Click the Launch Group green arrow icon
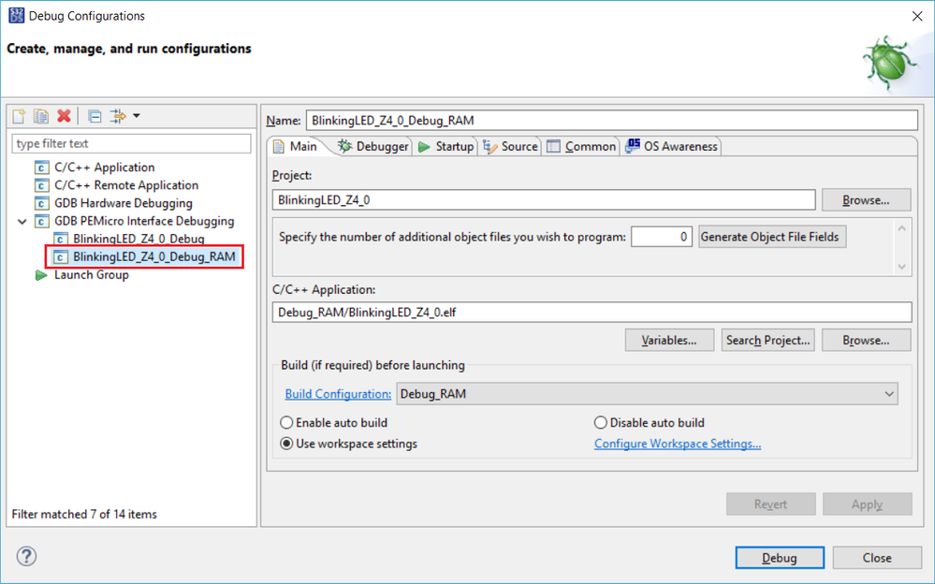Screen dimensions: 935x584 point(41,275)
